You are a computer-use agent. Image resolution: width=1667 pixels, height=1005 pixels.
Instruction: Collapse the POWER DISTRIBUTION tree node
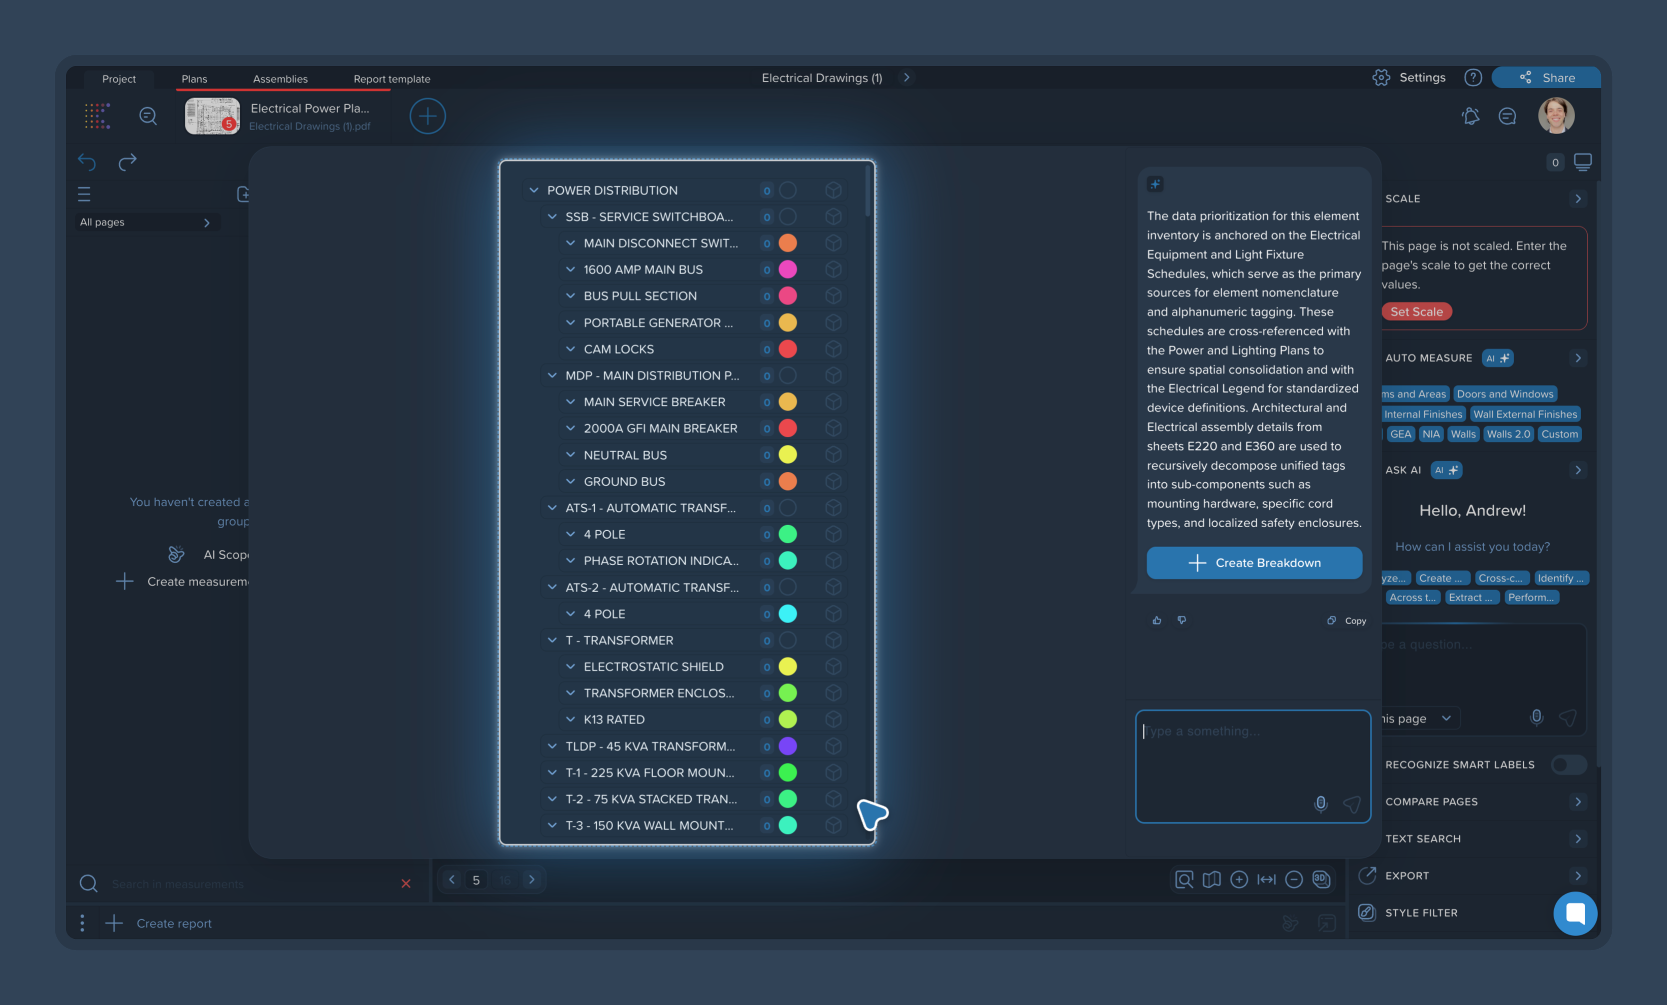pos(534,191)
